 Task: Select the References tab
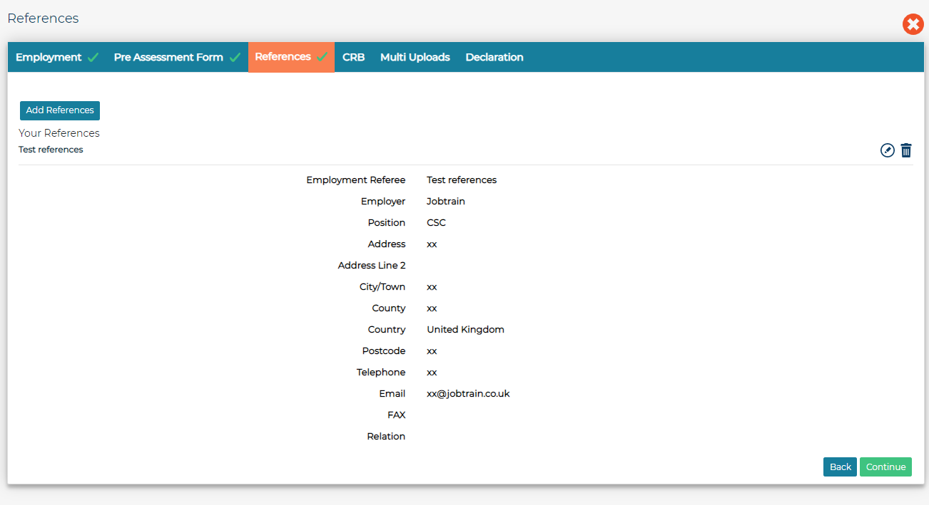point(284,57)
